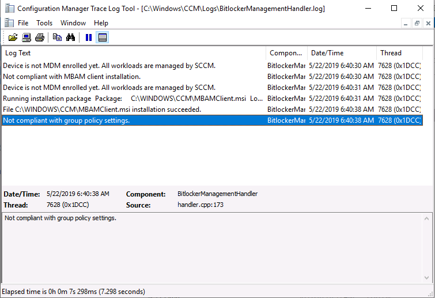This screenshot has height=298, width=435.
Task: Click the CMTrace icon in the title bar
Action: 10,8
